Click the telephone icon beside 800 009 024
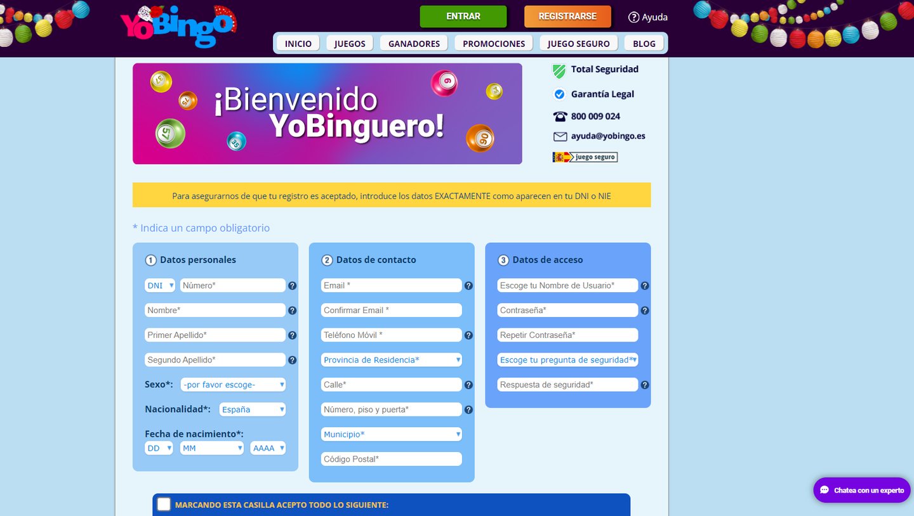 tap(560, 117)
